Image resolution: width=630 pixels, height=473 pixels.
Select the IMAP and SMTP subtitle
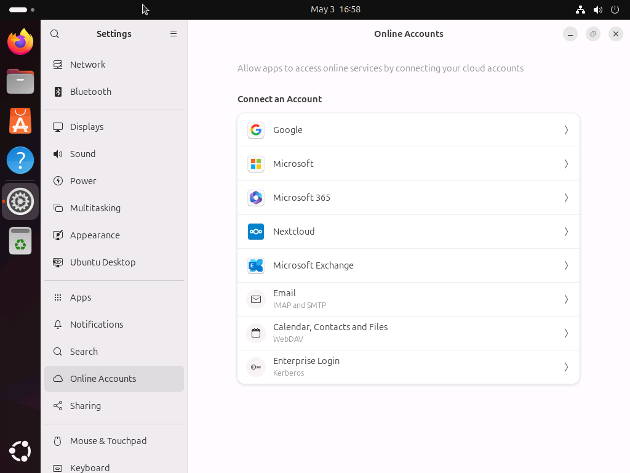click(x=300, y=305)
